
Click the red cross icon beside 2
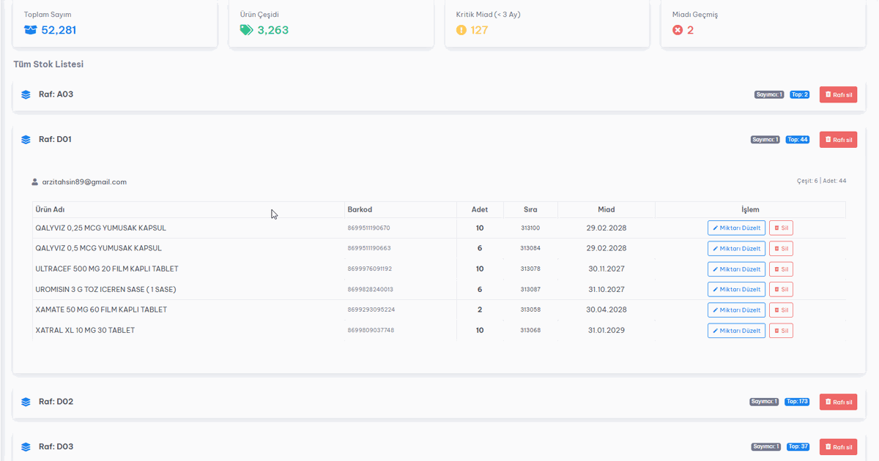coord(678,30)
